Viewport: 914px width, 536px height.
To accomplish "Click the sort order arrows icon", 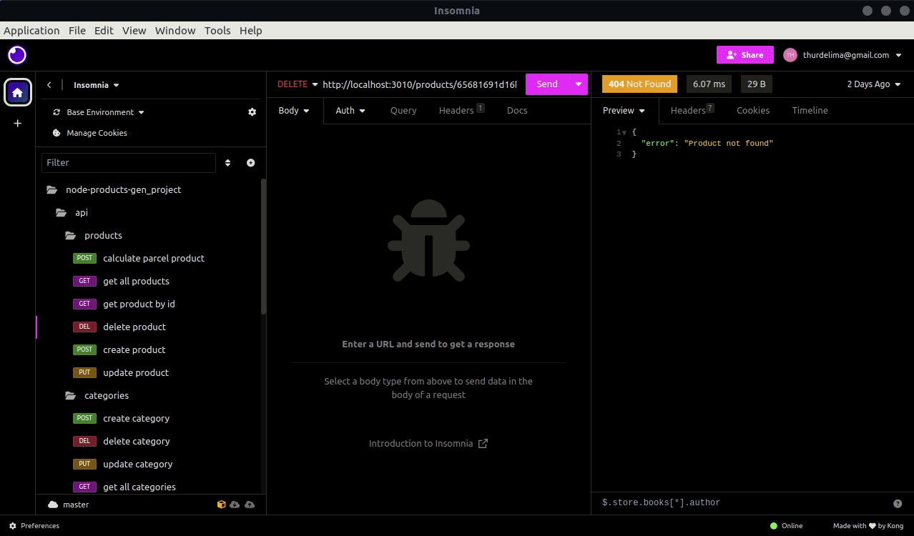I will (228, 163).
